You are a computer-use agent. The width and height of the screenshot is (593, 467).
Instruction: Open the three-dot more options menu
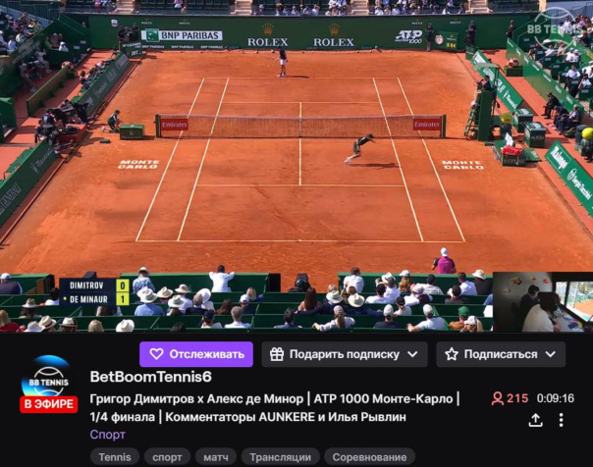click(562, 420)
